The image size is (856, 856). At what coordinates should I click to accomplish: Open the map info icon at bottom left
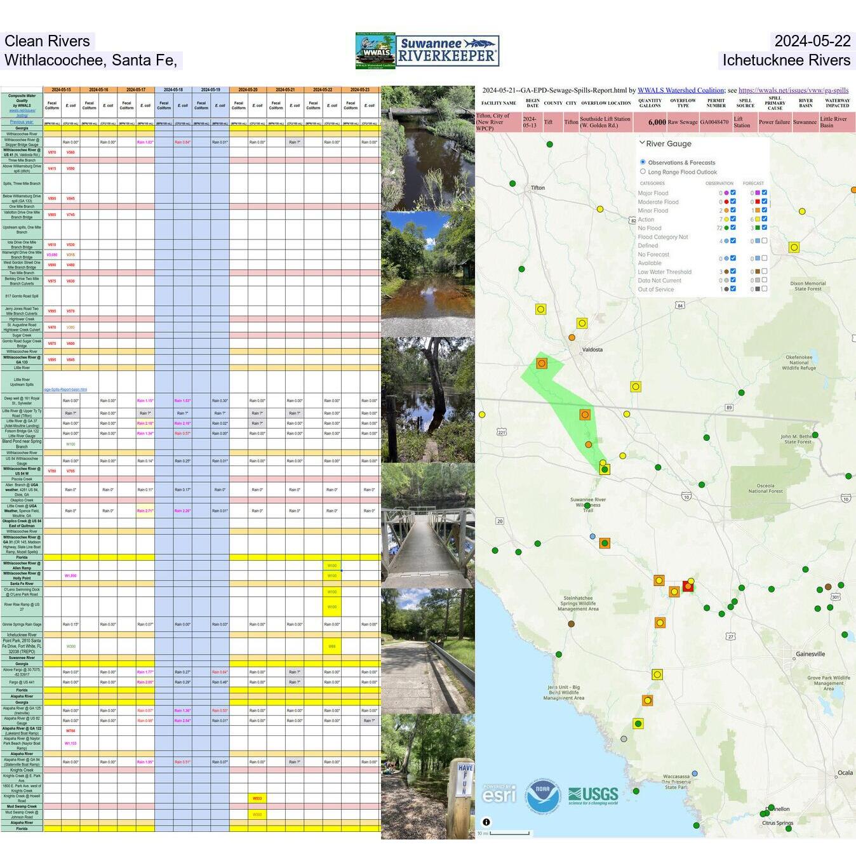(486, 822)
